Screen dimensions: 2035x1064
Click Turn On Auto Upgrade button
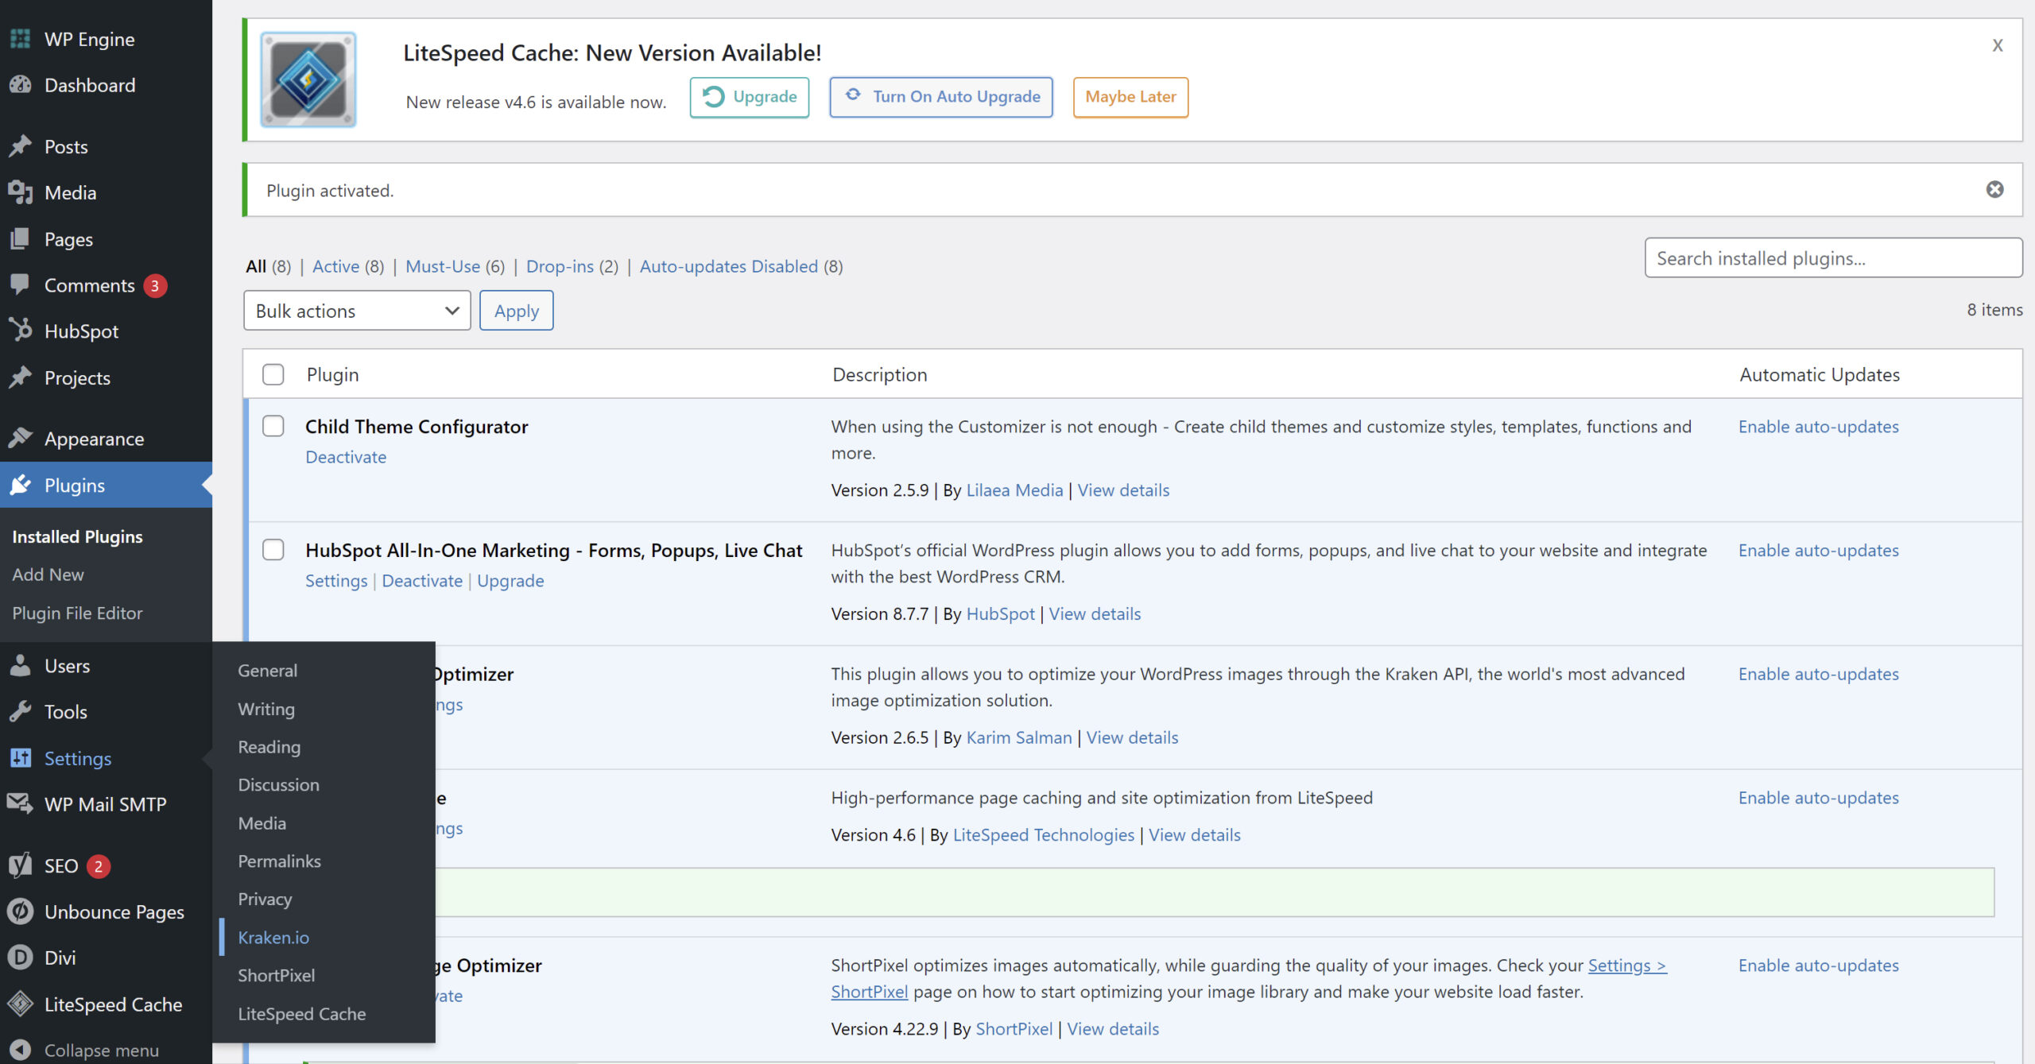pyautogui.click(x=942, y=95)
